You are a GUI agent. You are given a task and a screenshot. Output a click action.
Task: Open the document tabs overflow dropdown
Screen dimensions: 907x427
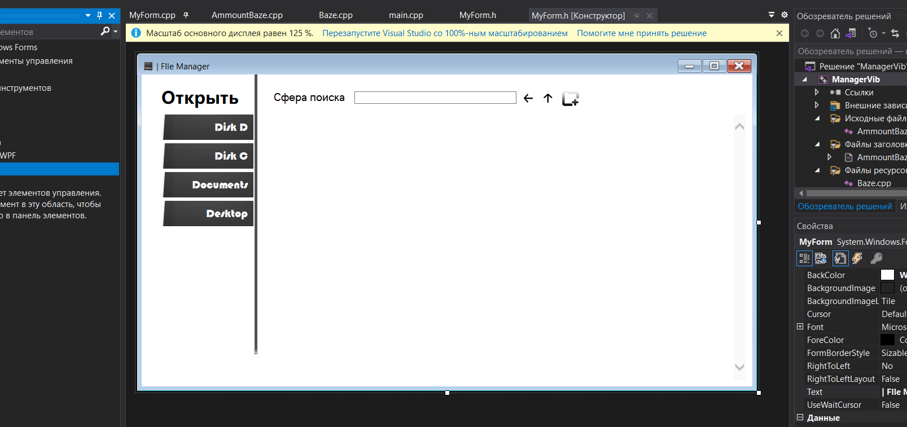772,15
